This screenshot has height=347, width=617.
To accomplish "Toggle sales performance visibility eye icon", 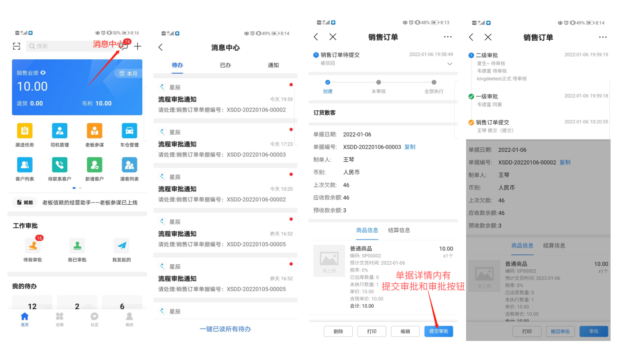I will [x=43, y=73].
